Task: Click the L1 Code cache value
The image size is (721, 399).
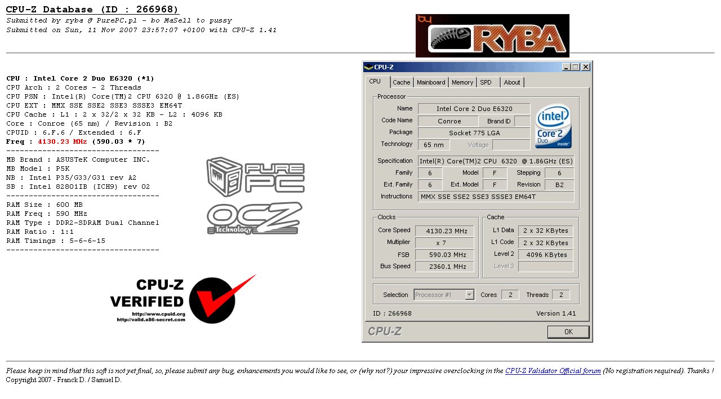Action: click(x=546, y=243)
